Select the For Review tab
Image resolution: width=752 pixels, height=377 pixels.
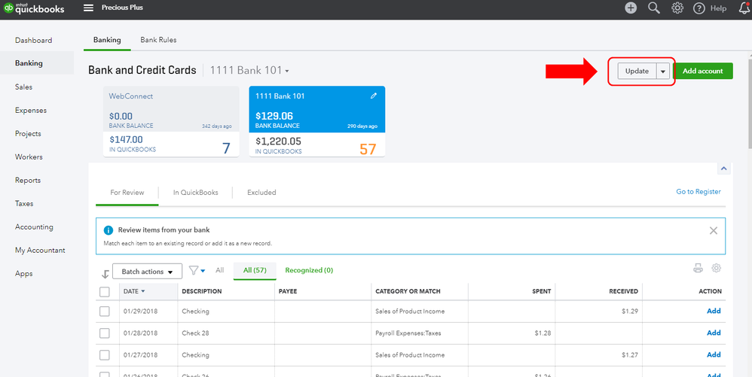[x=127, y=193]
